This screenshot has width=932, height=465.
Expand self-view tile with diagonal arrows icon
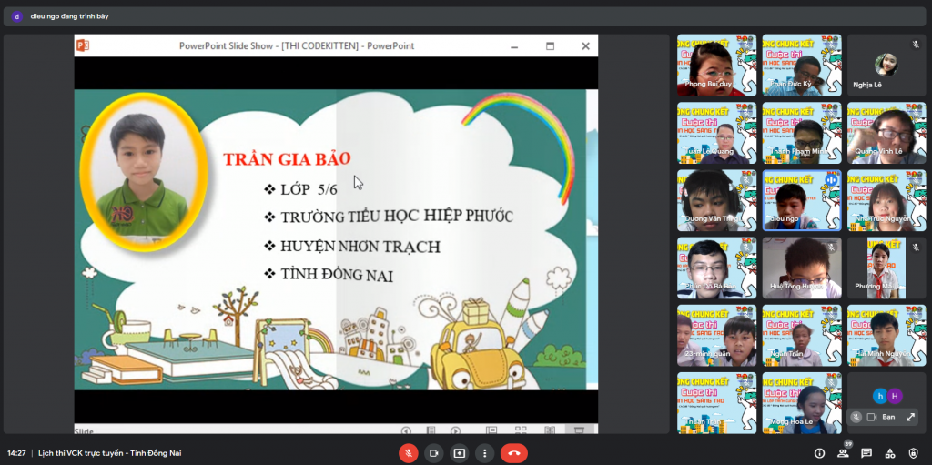tap(910, 417)
